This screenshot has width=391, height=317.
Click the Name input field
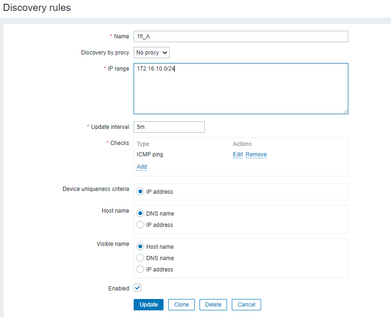click(241, 36)
